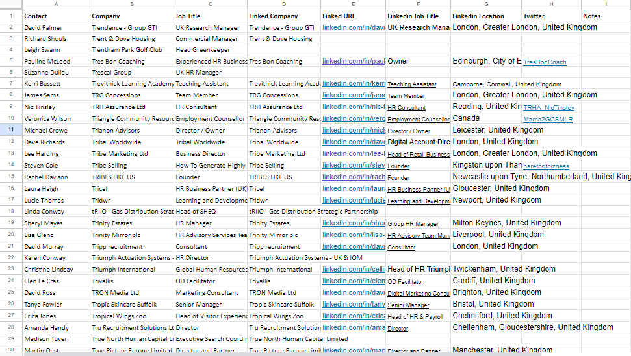Click the Richard Shouls contact cell

click(56, 38)
